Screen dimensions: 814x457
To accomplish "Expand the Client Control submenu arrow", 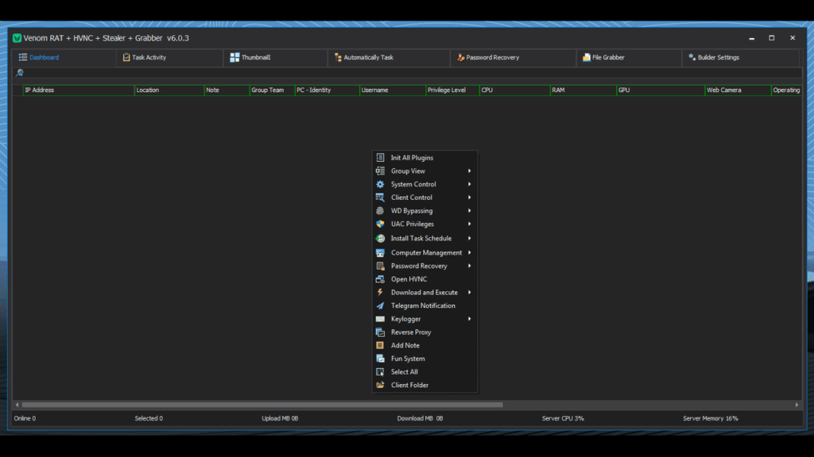I will (x=469, y=198).
